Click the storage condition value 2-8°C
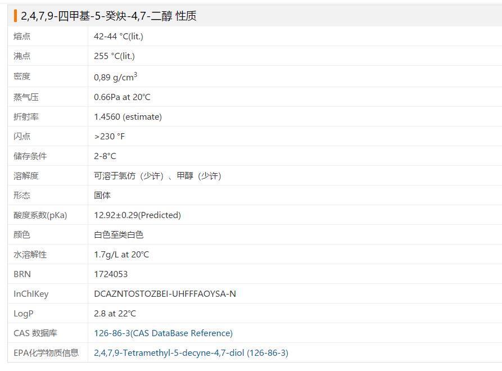The height and width of the screenshot is (371, 502). (x=105, y=156)
